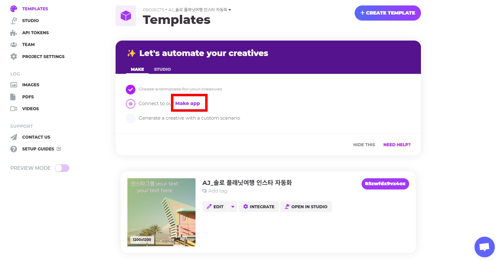The width and height of the screenshot is (496, 260).
Task: Open the beach house template thumbnail
Action: point(161,212)
